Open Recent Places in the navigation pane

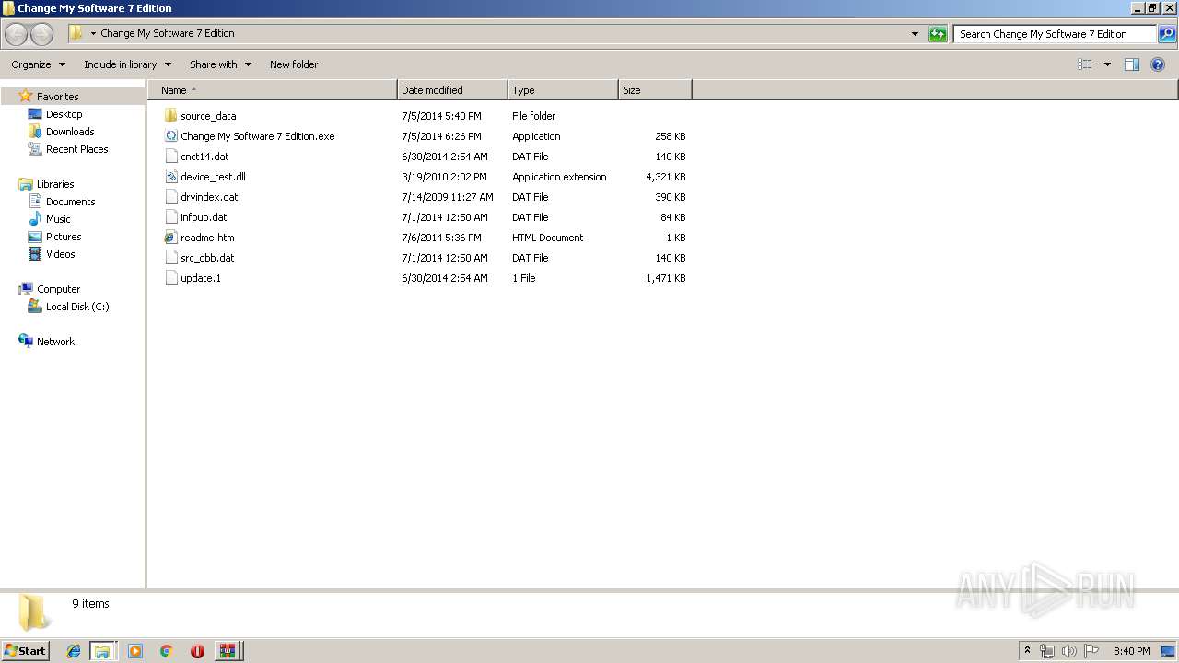(x=76, y=149)
